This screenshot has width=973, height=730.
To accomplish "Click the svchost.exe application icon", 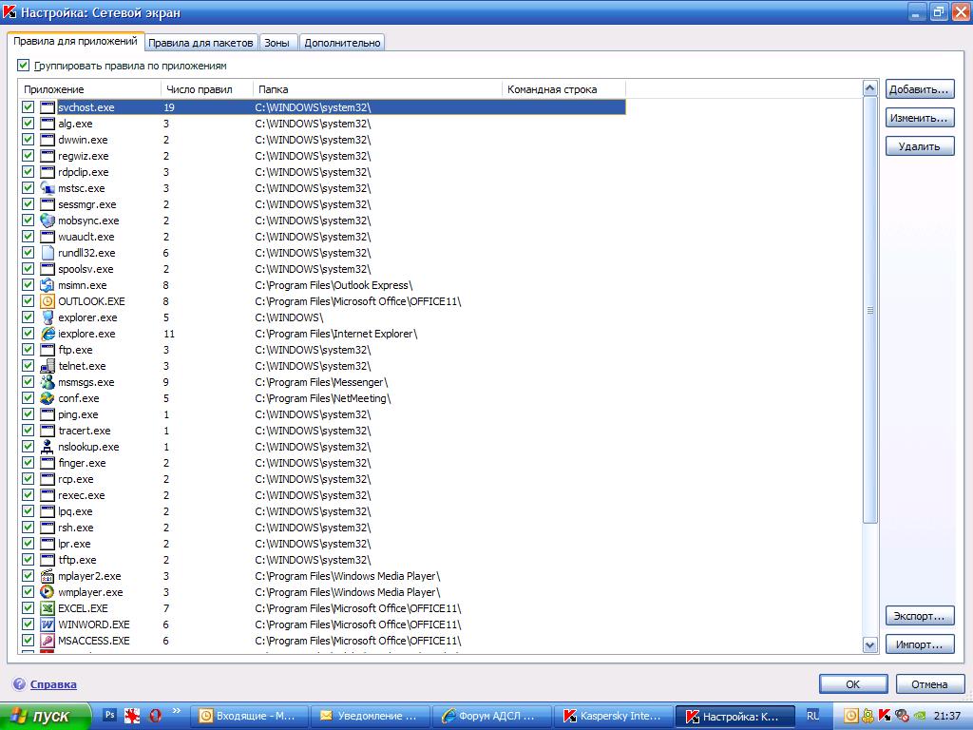I will 48,107.
